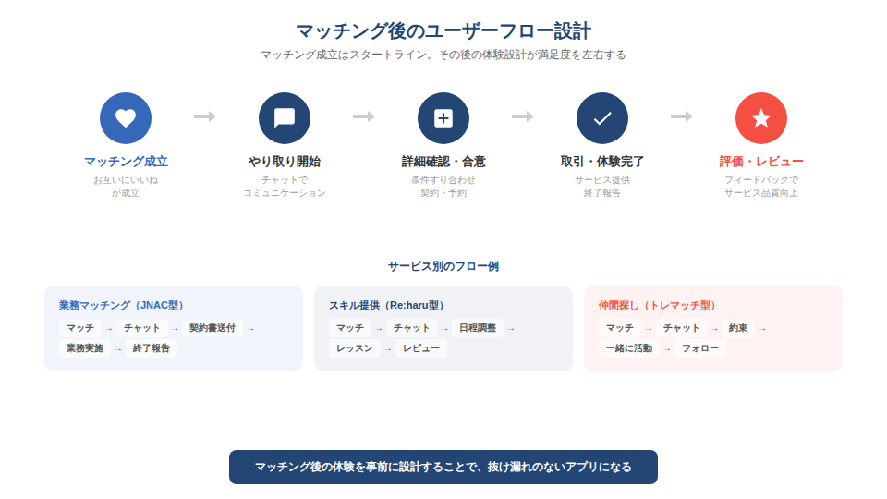Click the 一緒に活動 step chip
The width and height of the screenshot is (887, 499).
click(628, 348)
